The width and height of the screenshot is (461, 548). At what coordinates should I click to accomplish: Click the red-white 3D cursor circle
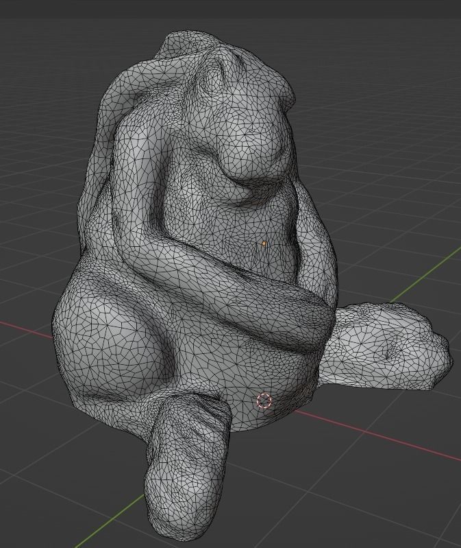[x=264, y=401]
